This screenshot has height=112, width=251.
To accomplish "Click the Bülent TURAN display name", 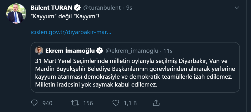I will click(52, 8).
